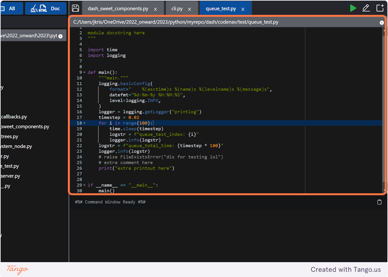Click line number 24 in the gutter

click(x=80, y=157)
